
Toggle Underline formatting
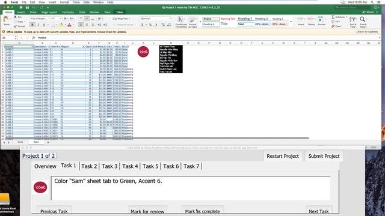44,25
